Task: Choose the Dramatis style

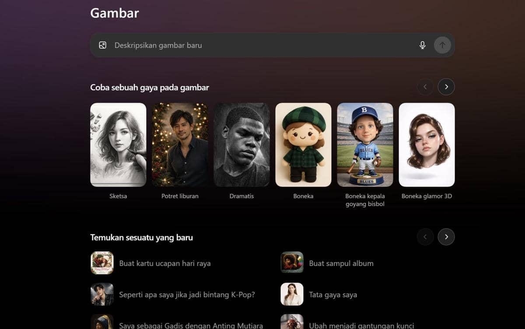Action: 241,145
